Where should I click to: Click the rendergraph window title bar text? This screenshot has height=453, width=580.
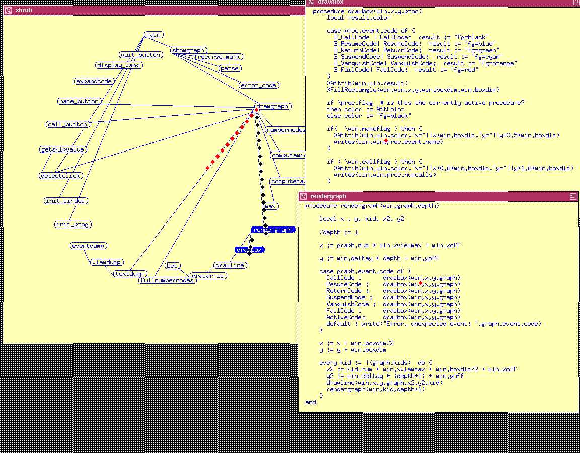click(328, 196)
